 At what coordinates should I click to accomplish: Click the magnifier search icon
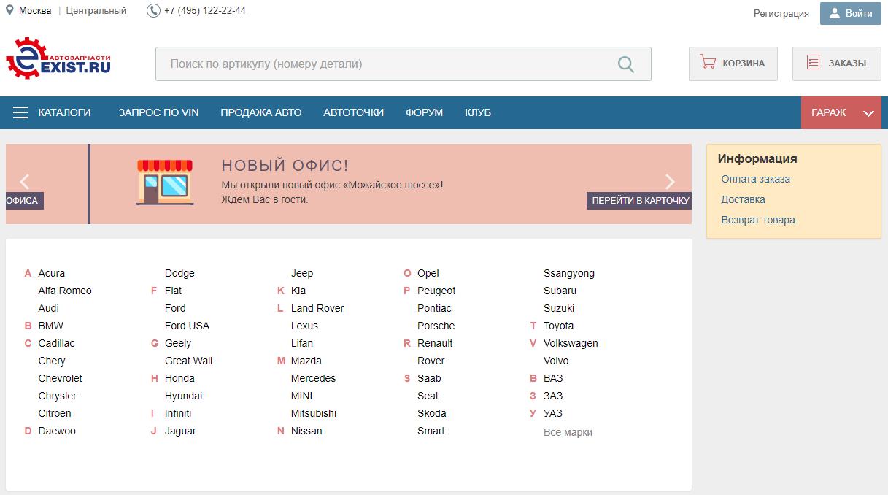(625, 64)
